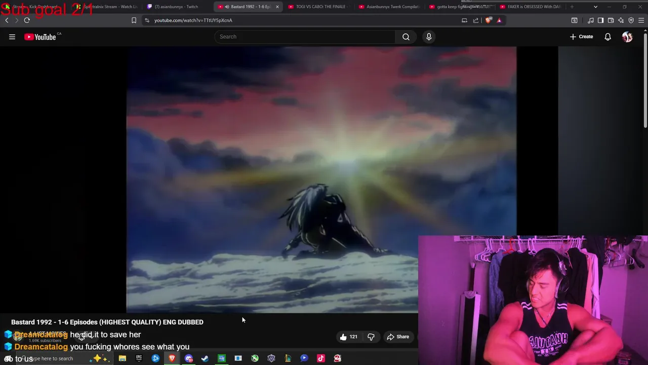Click the site settings icon beside the URL
The width and height of the screenshot is (648, 365).
[147, 20]
